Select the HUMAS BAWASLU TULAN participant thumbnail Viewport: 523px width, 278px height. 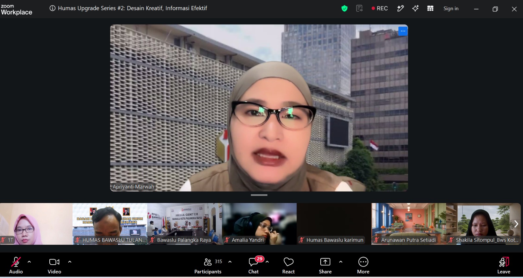[x=110, y=224]
